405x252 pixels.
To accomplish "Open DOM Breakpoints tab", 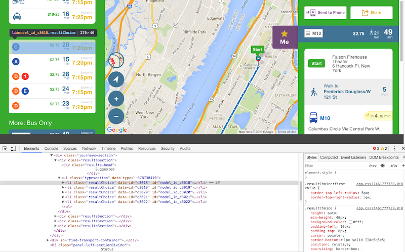I will click(x=384, y=157).
